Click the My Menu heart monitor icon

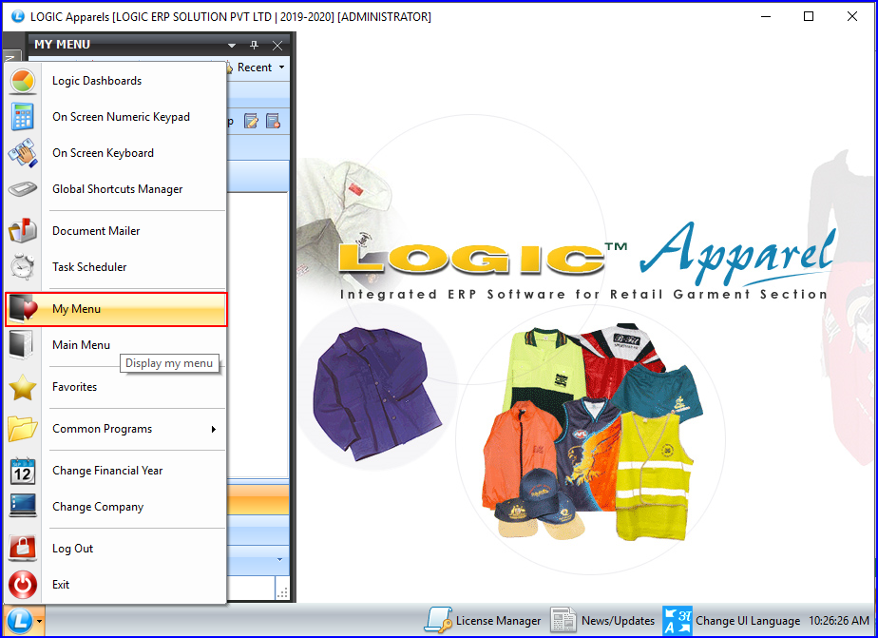click(x=23, y=309)
